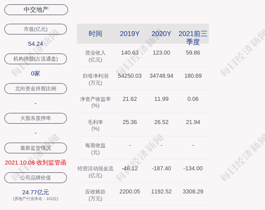The width and height of the screenshot is (265, 210).
Task: Click the market value 54.24
Action: [x=36, y=44]
